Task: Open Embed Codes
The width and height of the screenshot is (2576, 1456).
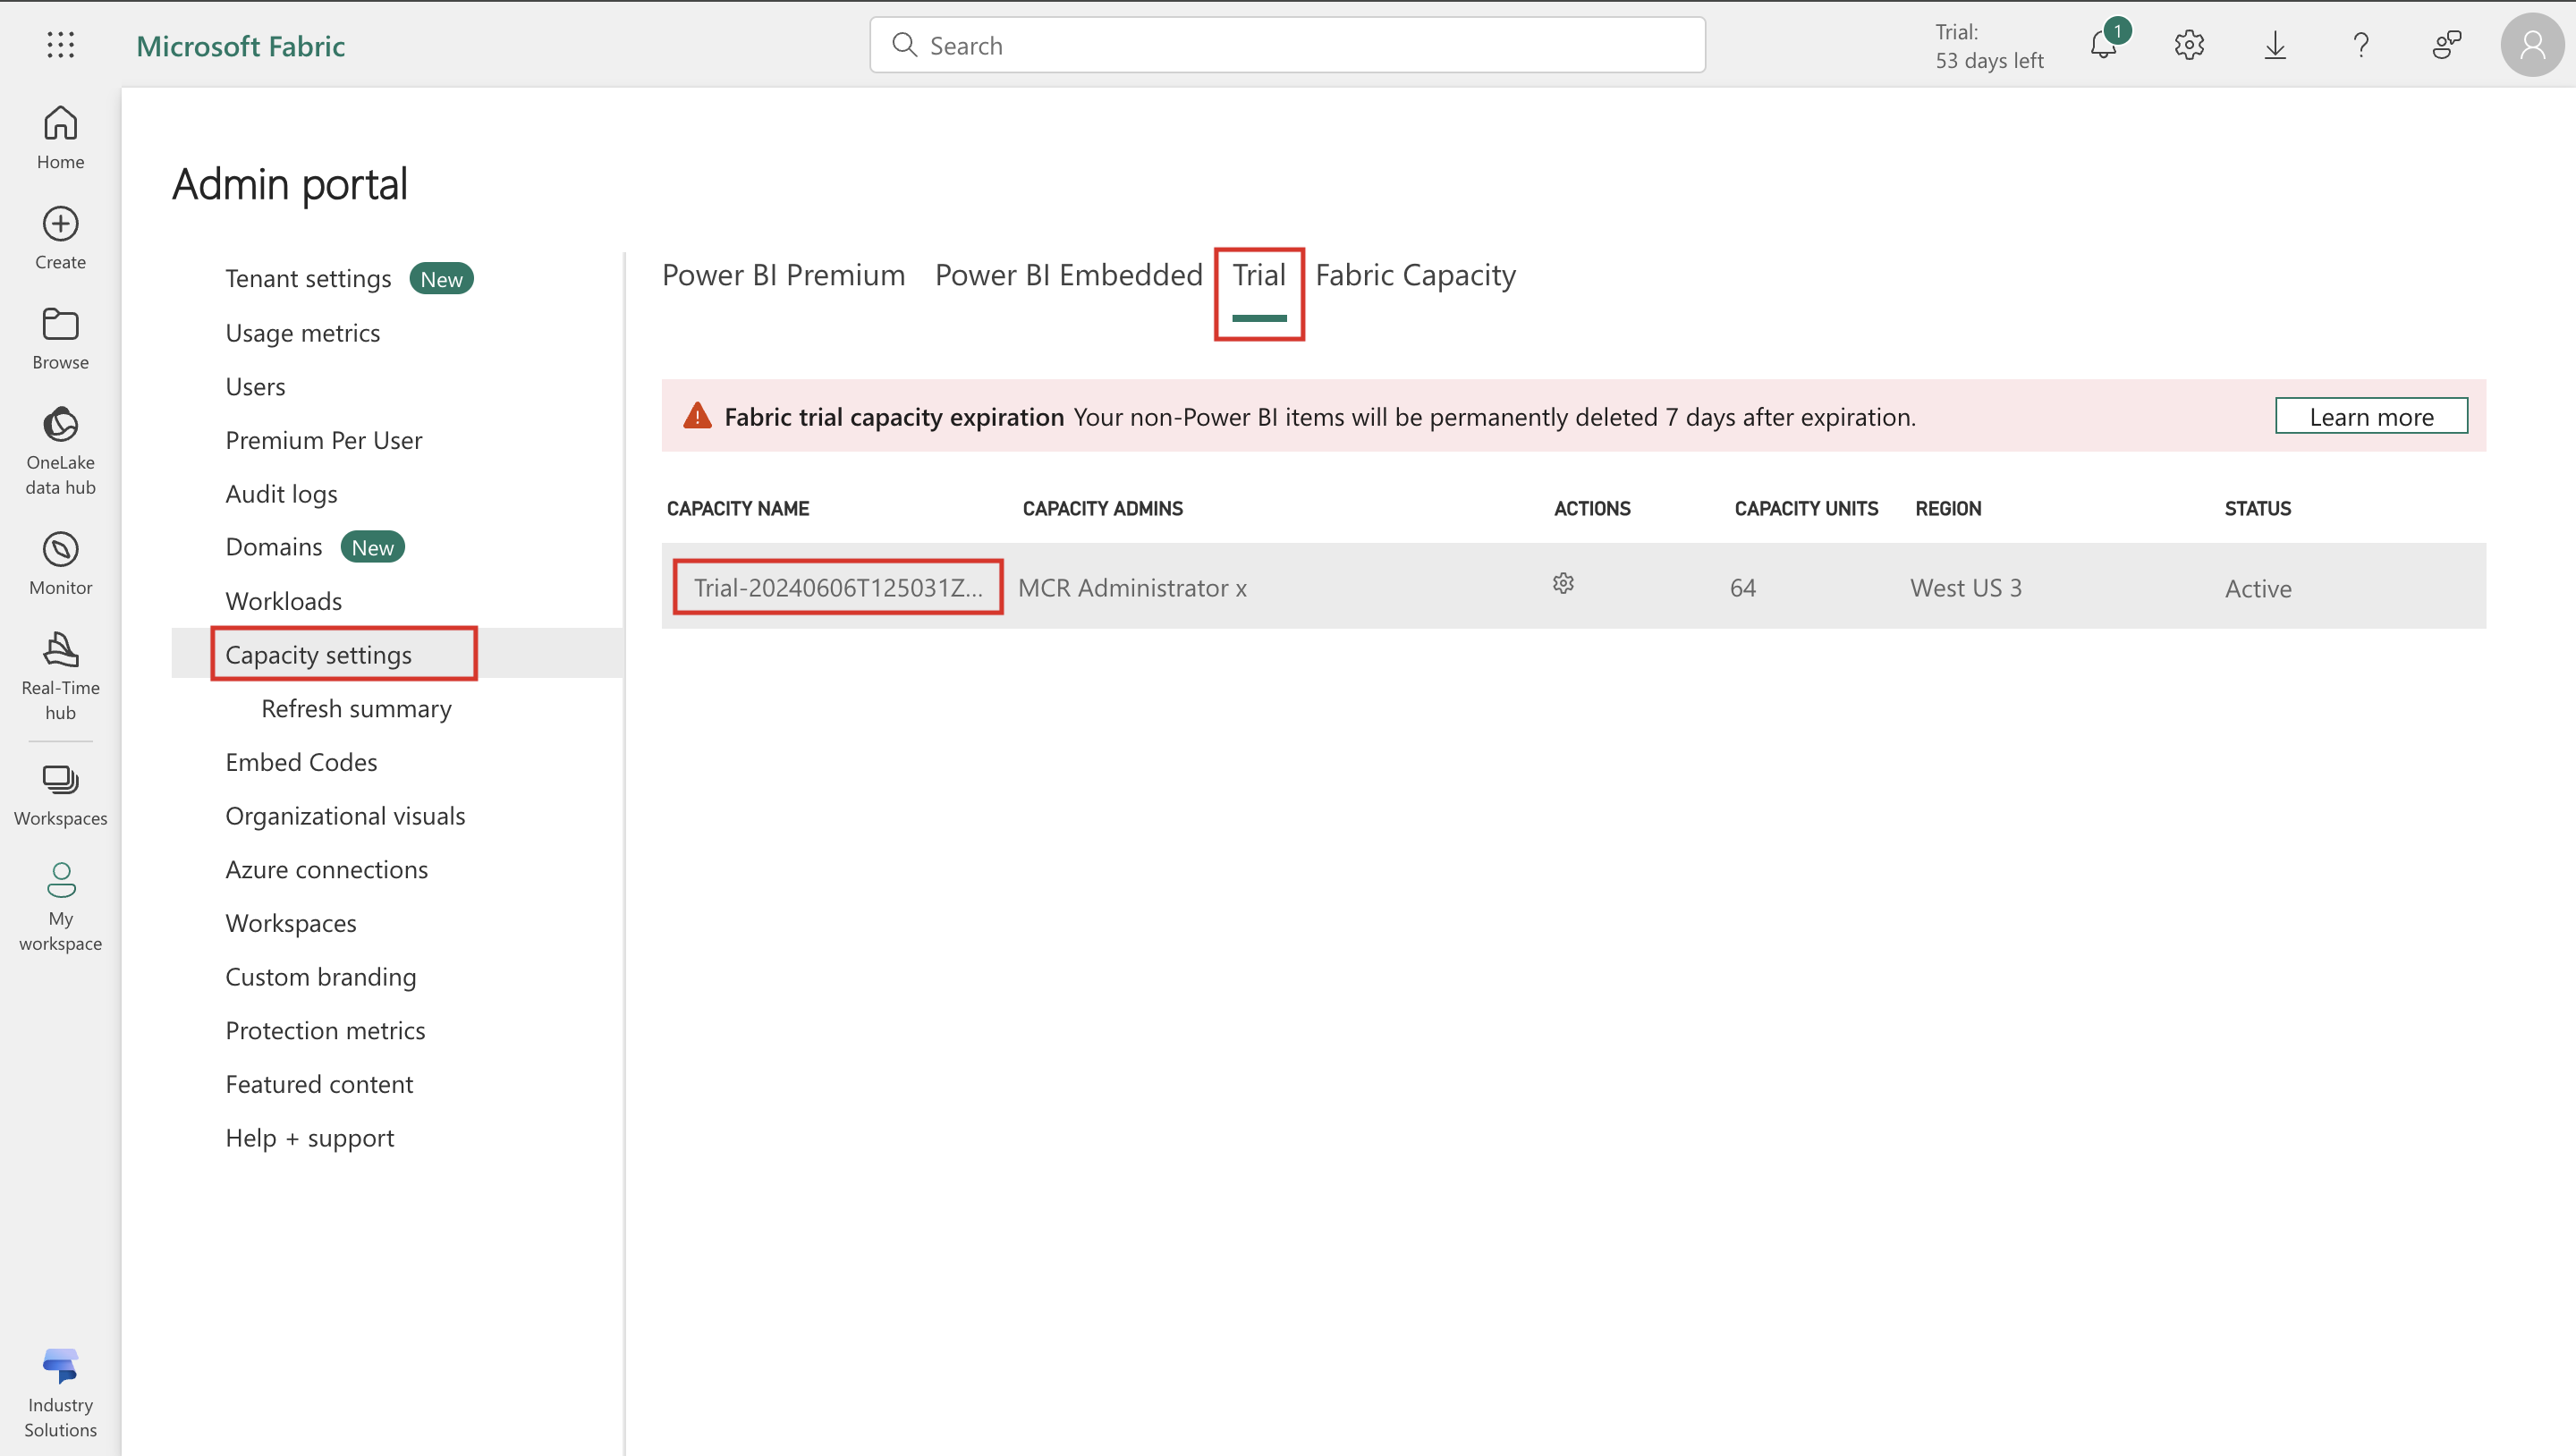Action: 301,762
